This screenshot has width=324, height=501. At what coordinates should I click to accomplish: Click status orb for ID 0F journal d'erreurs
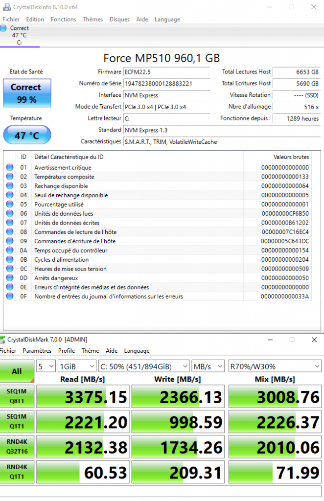point(10,296)
